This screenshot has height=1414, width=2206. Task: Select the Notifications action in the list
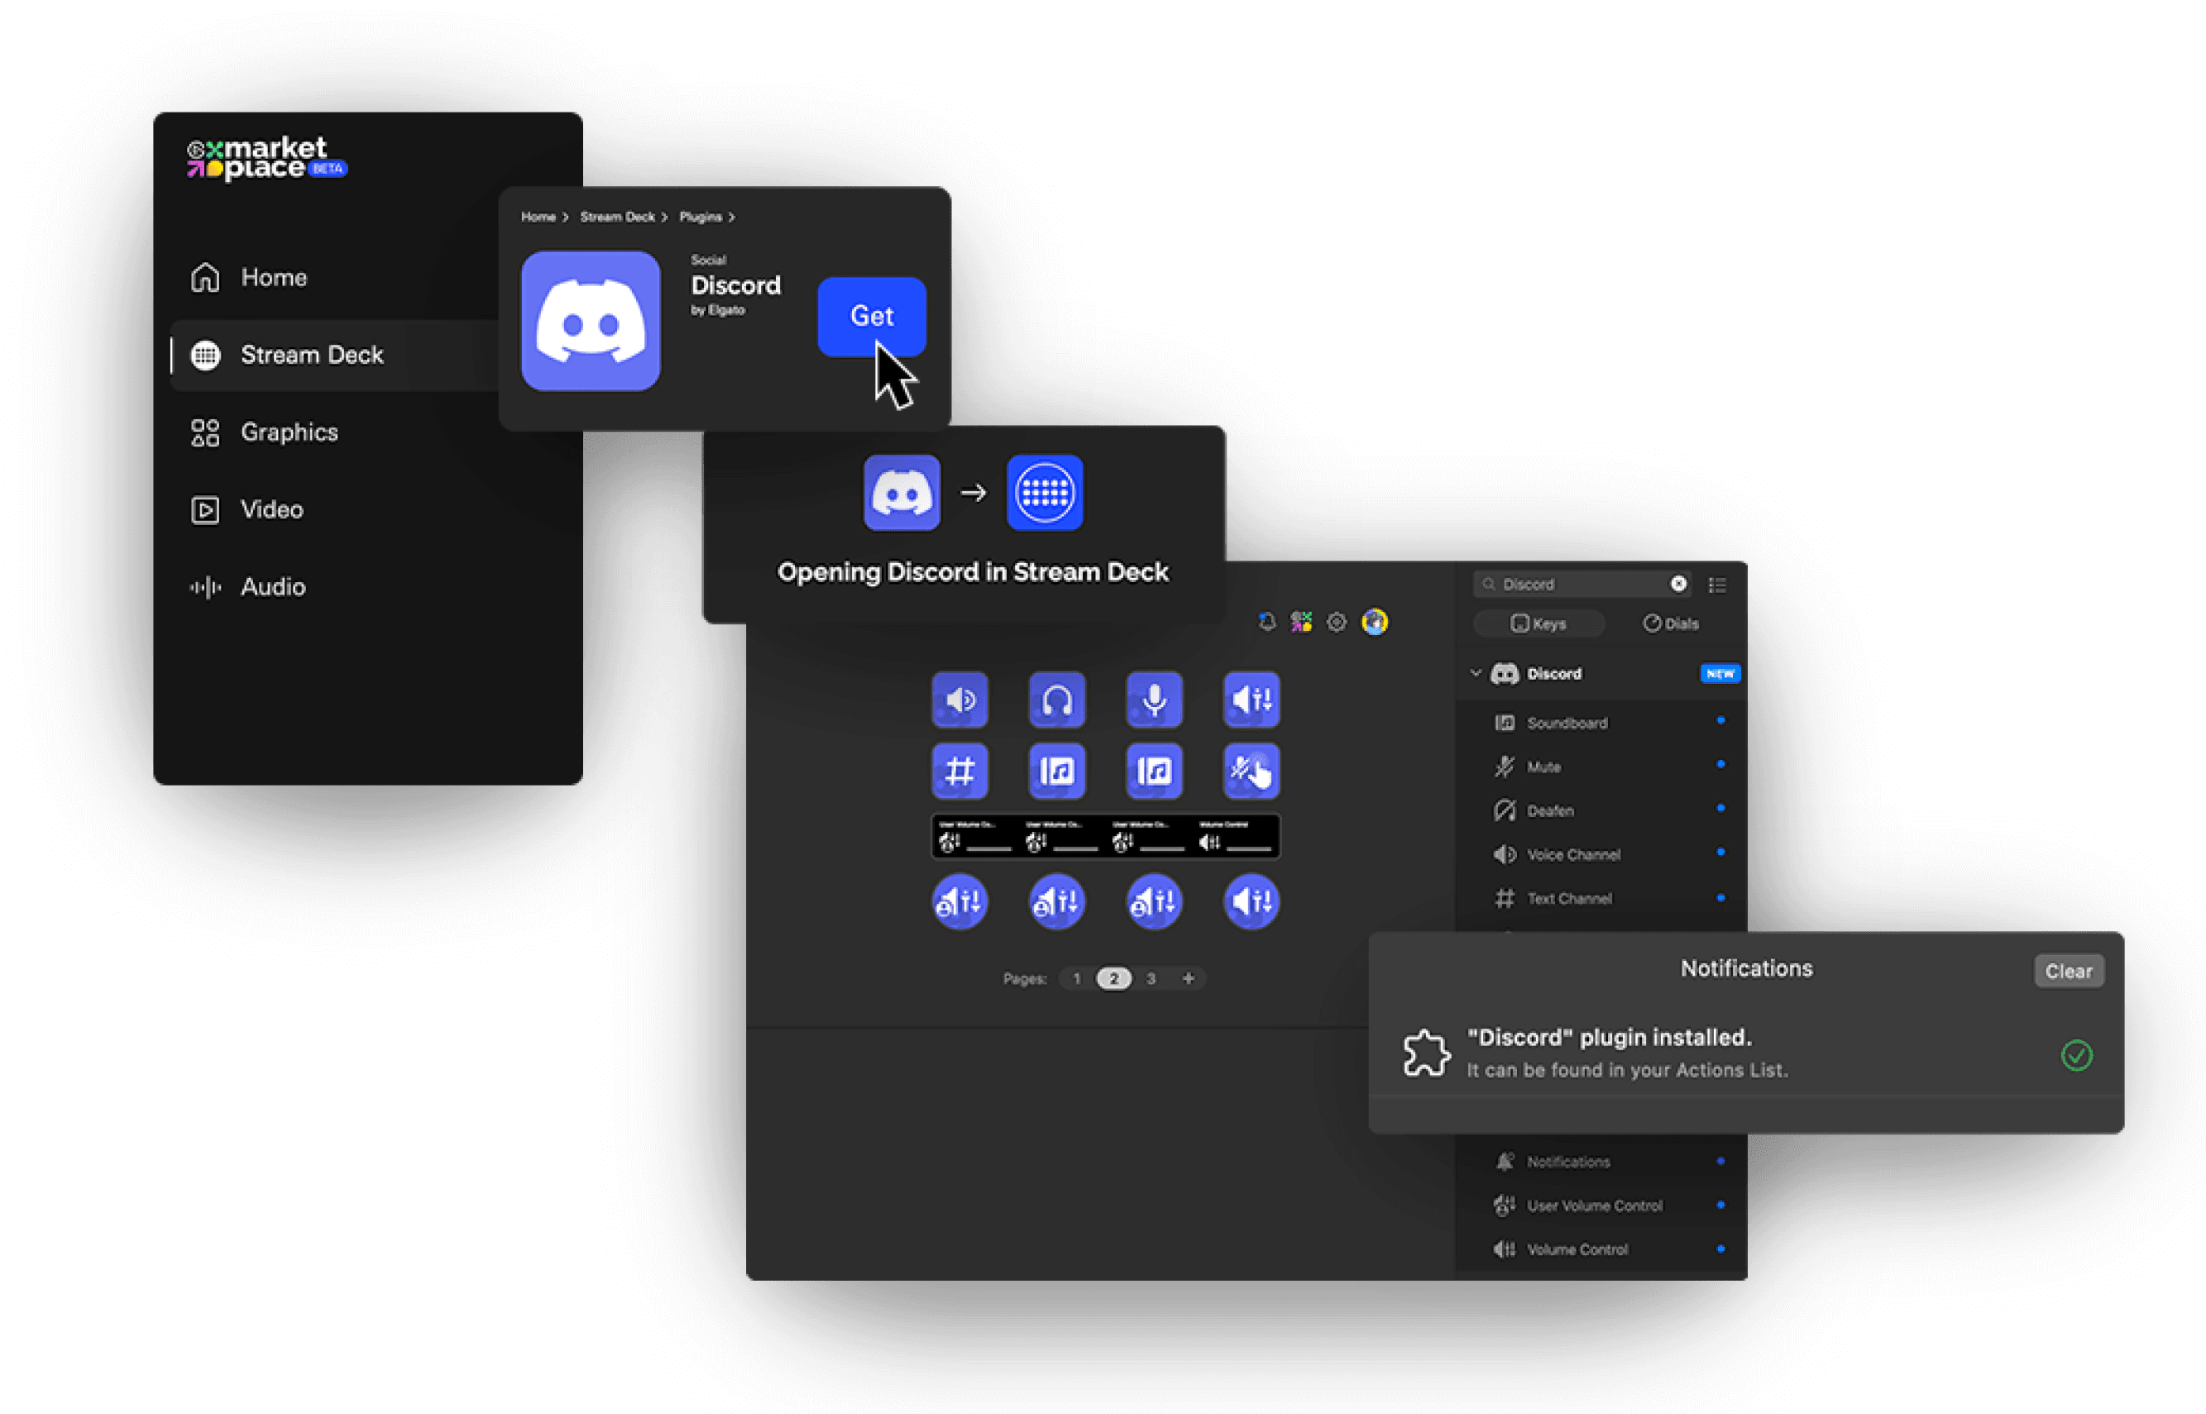pos(1571,1161)
